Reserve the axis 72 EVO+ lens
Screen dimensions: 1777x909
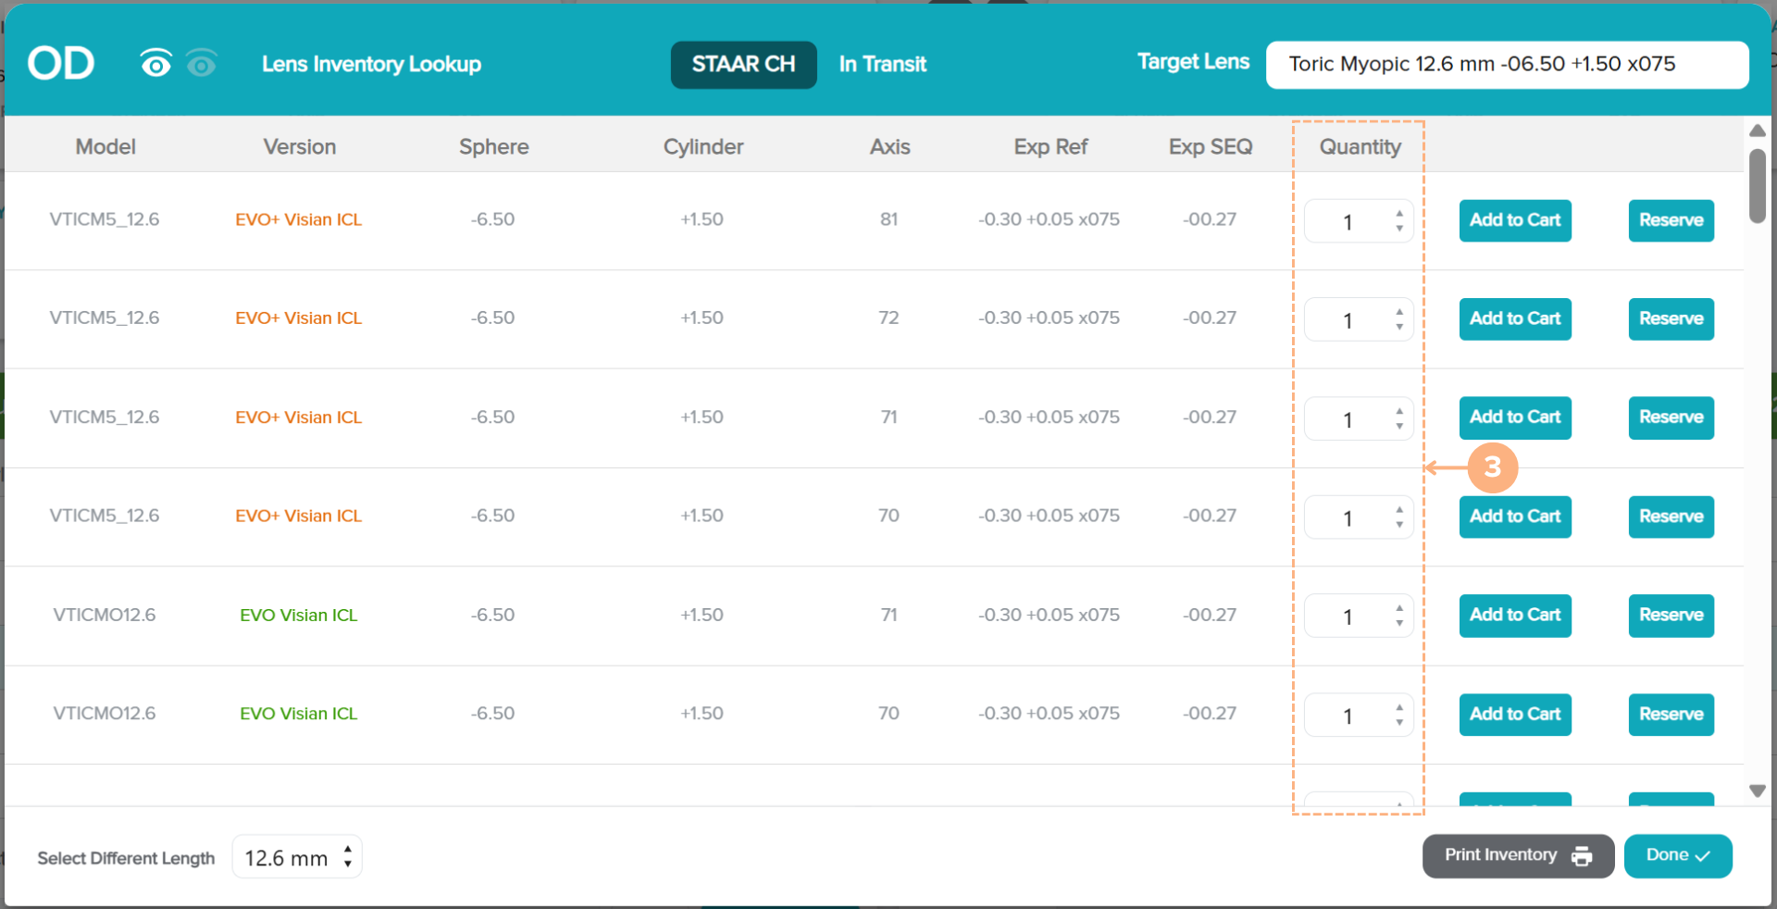click(x=1671, y=319)
